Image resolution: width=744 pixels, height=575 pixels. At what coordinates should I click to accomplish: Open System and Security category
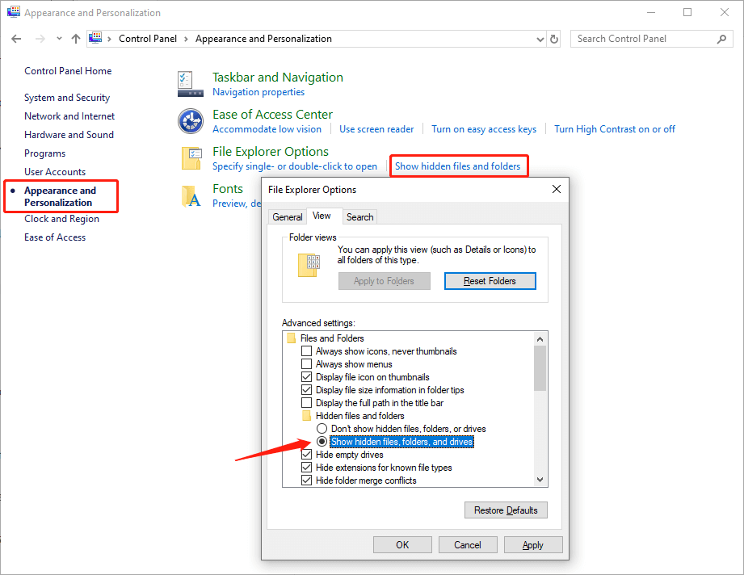click(67, 97)
